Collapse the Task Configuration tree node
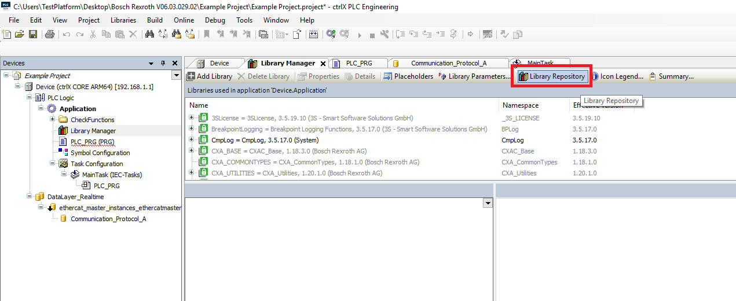Viewport: 736px width, 301px height. (53, 164)
